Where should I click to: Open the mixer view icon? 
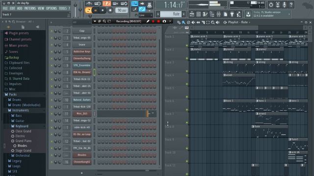[218, 14]
